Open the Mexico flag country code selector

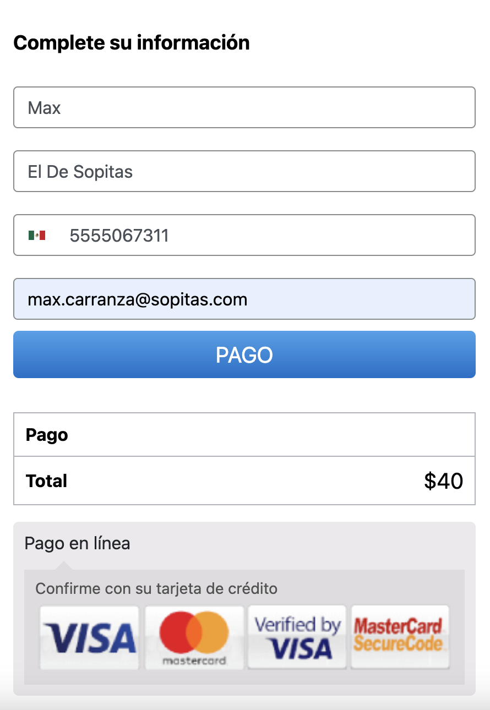click(37, 236)
